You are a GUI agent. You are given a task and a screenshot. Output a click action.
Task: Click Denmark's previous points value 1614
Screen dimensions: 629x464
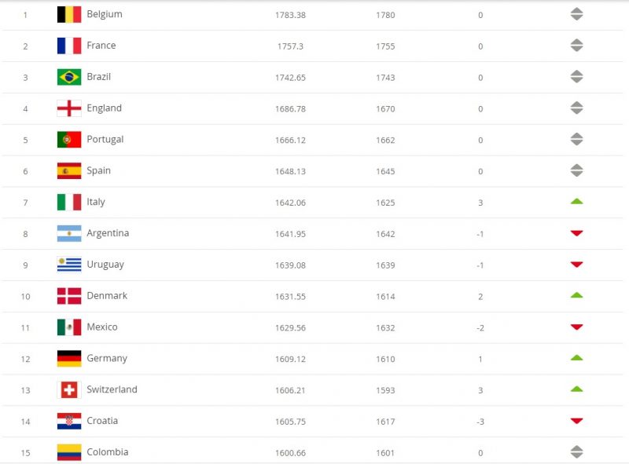tap(385, 297)
